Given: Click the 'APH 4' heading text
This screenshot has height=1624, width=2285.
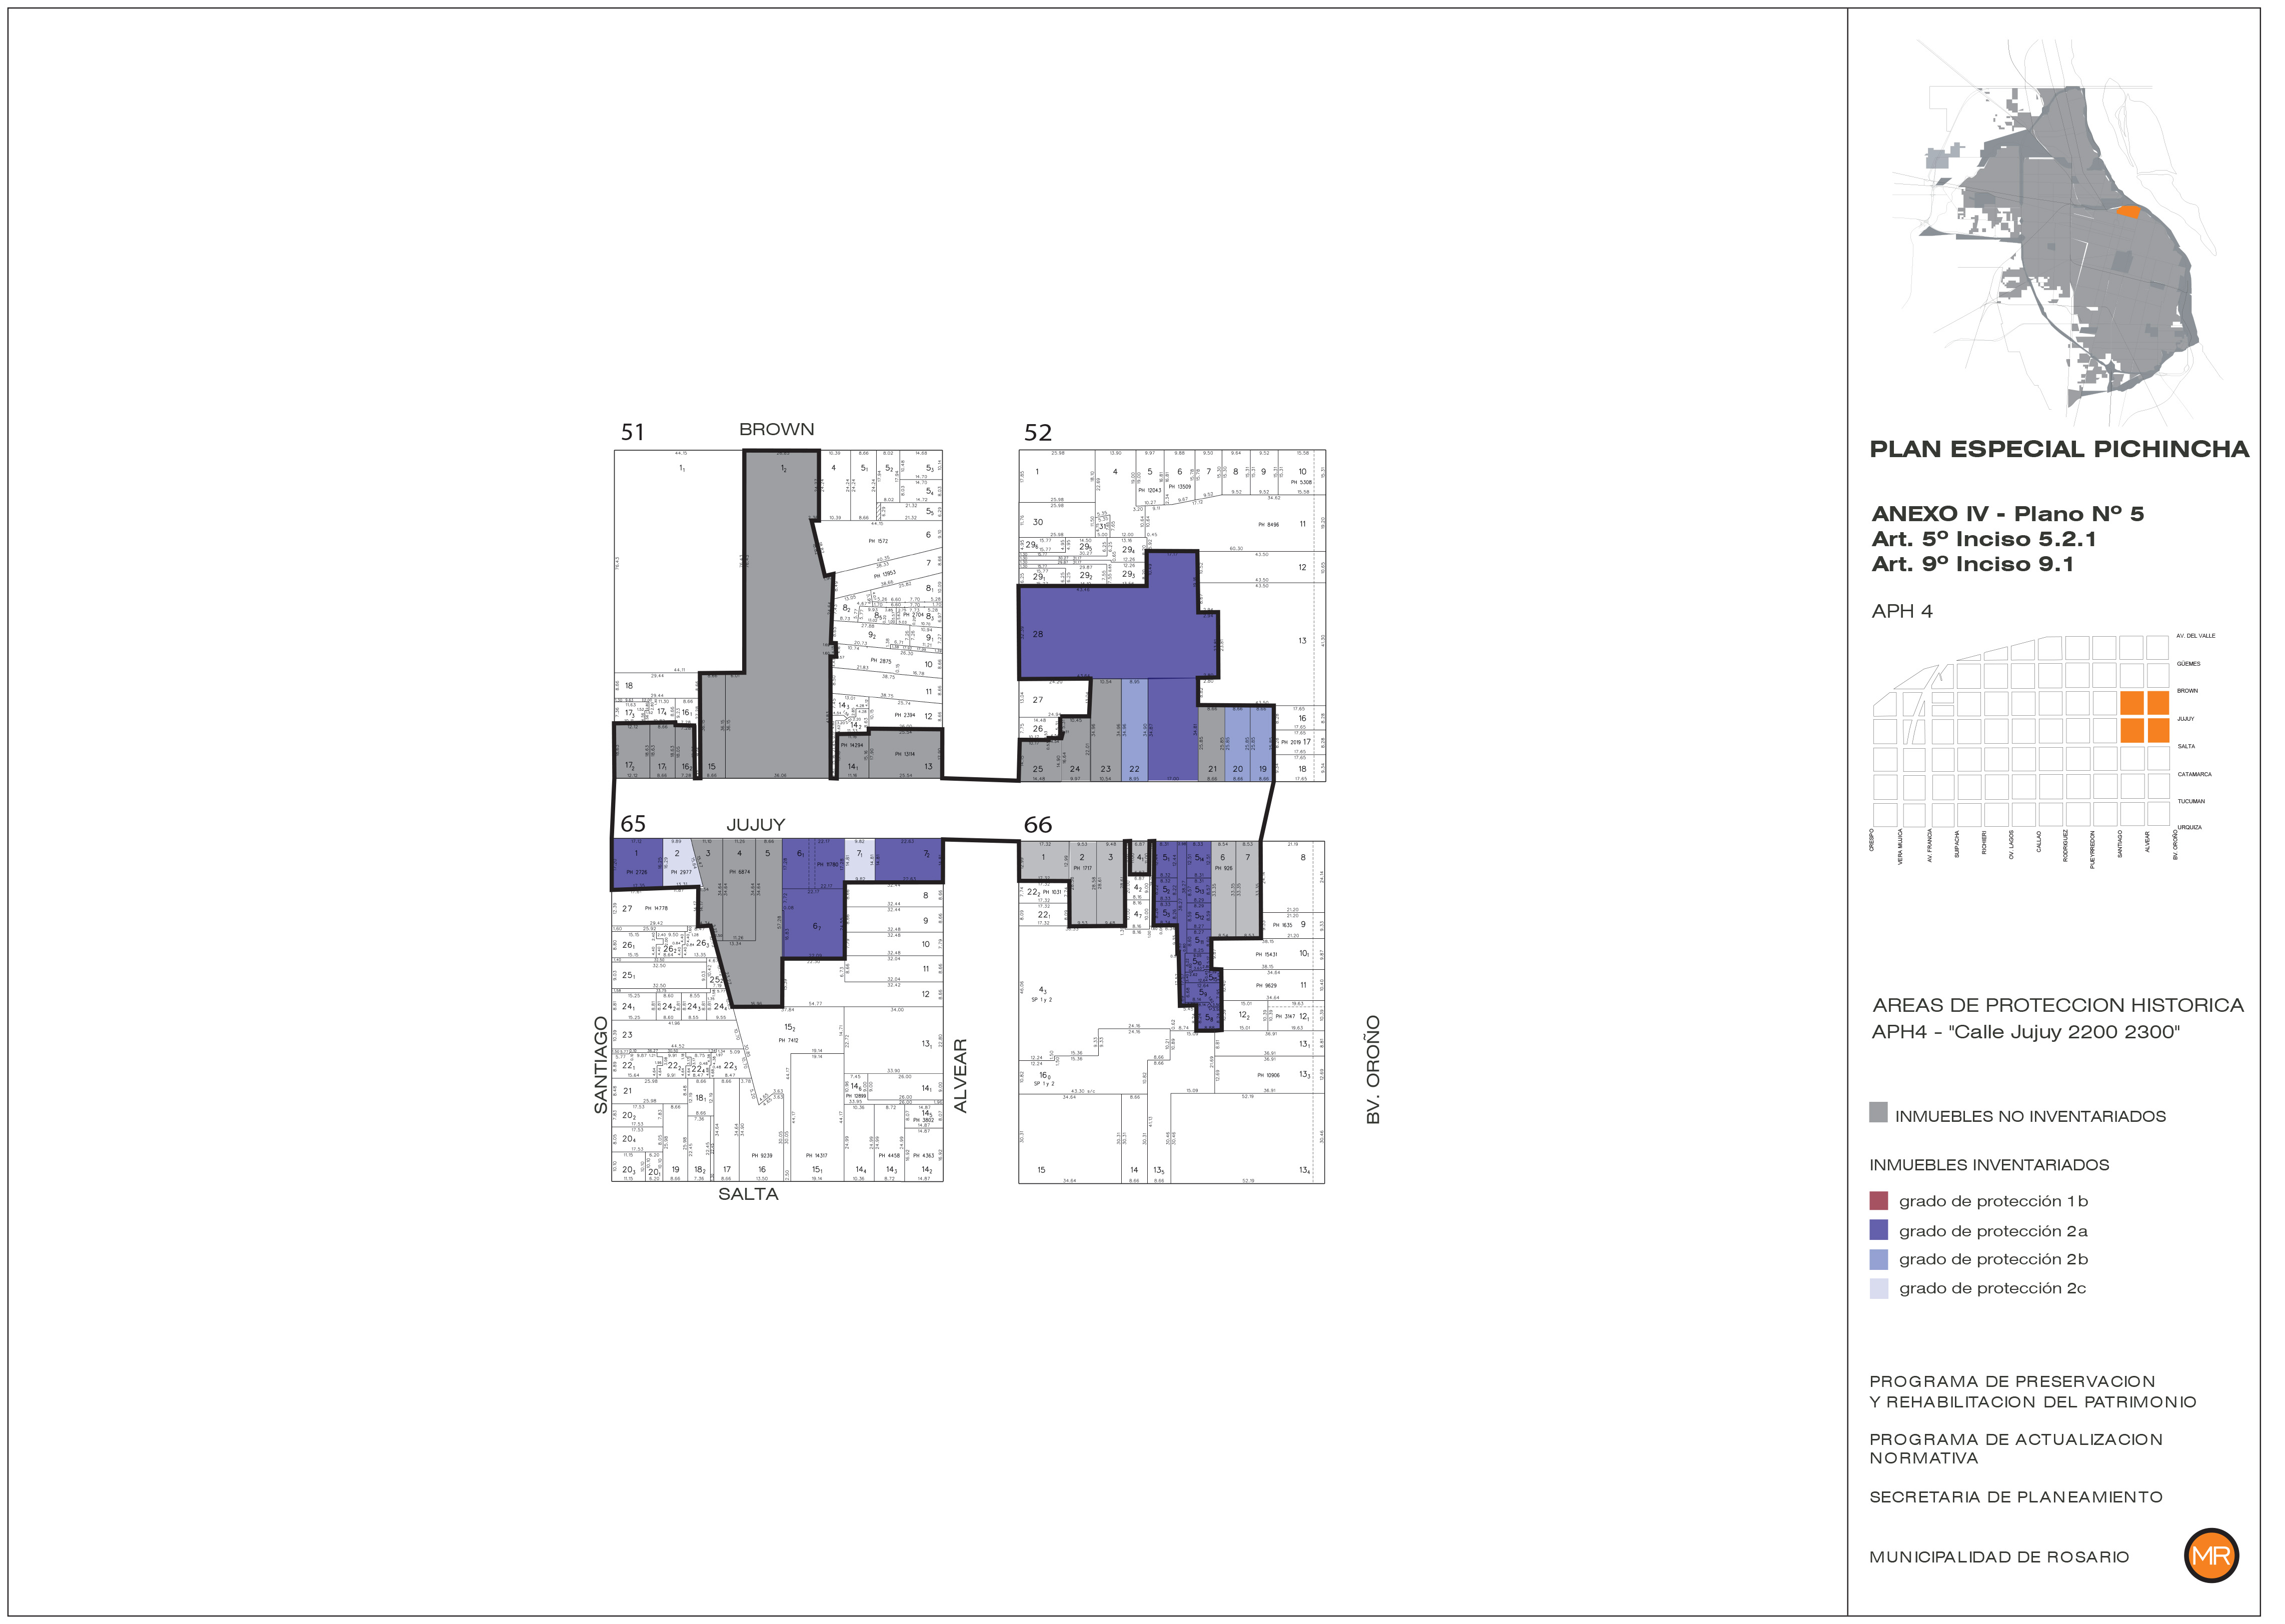Looking at the screenshot, I should [x=1901, y=611].
